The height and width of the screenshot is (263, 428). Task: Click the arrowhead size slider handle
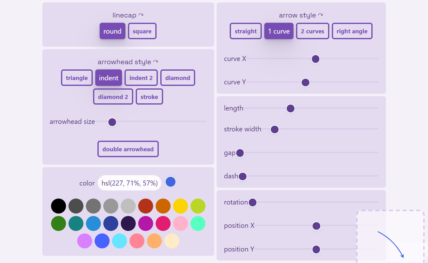pyautogui.click(x=112, y=122)
